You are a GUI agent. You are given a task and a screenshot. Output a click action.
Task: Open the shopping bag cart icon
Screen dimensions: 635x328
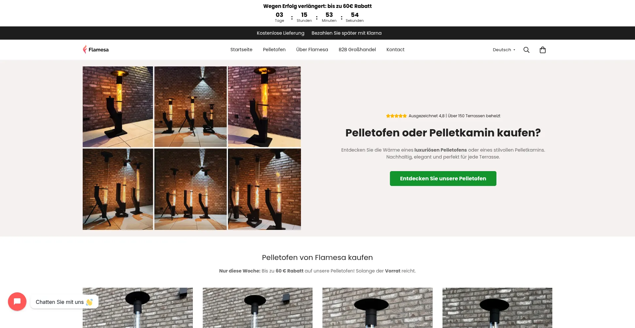[x=542, y=50]
